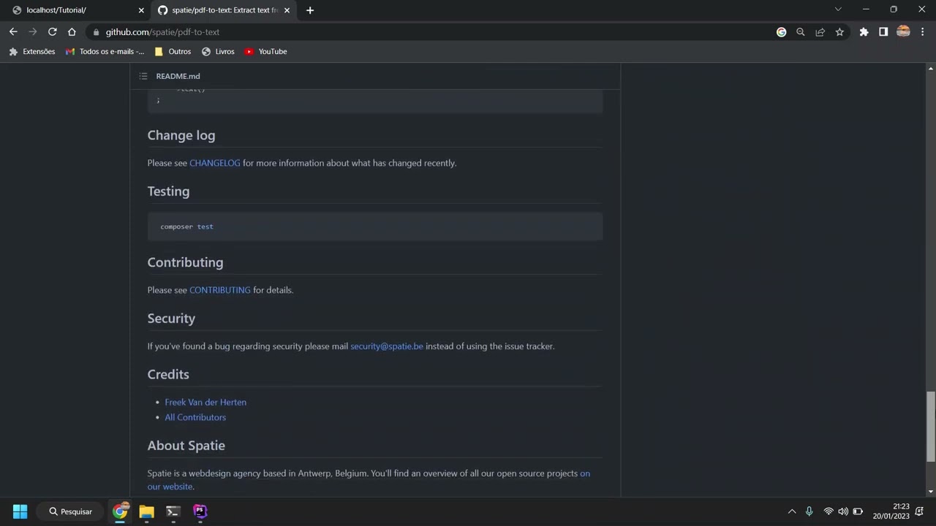Click the README.md file title
Screen dimensions: 936x526
[178, 76]
